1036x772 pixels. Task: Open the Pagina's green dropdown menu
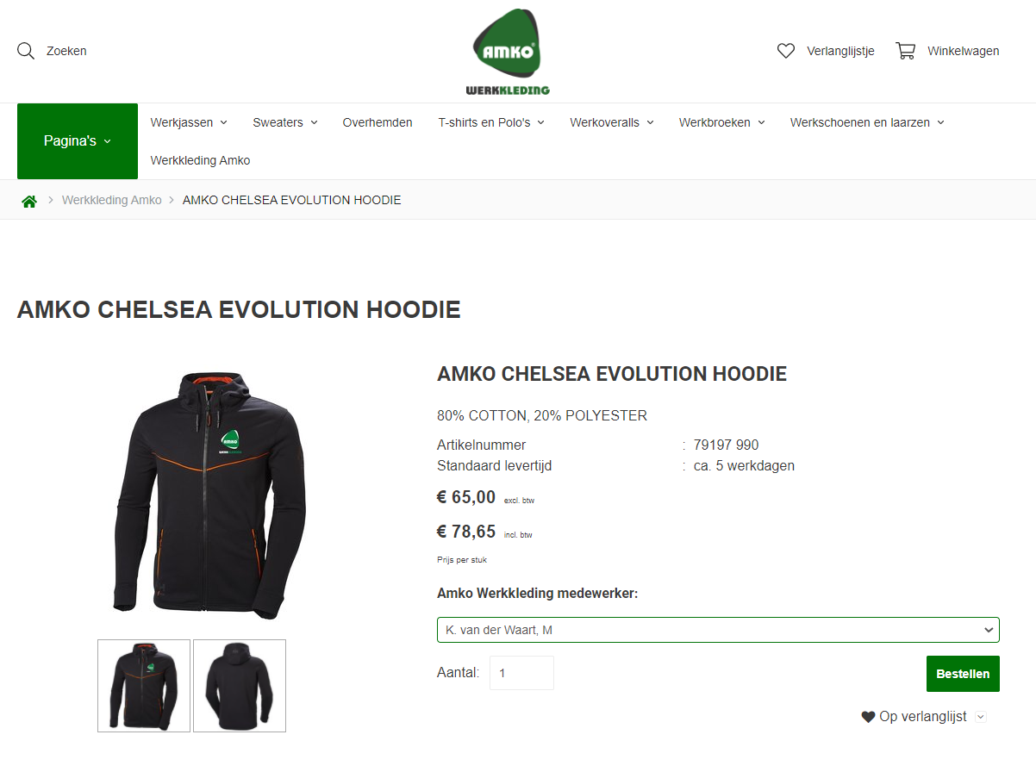(x=78, y=141)
